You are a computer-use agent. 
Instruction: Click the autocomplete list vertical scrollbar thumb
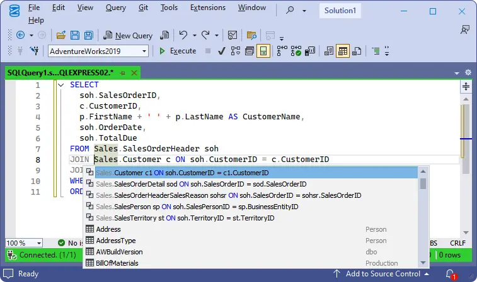click(423, 183)
